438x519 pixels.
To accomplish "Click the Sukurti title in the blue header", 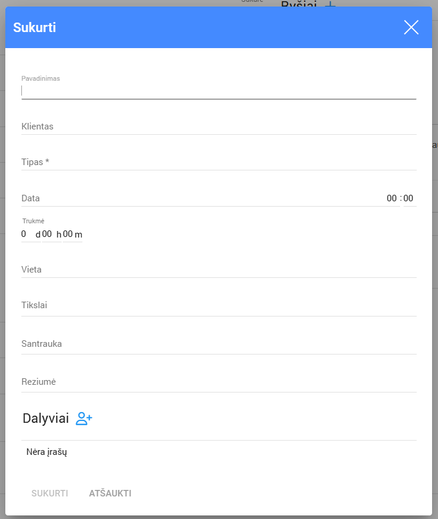I will [x=34, y=27].
